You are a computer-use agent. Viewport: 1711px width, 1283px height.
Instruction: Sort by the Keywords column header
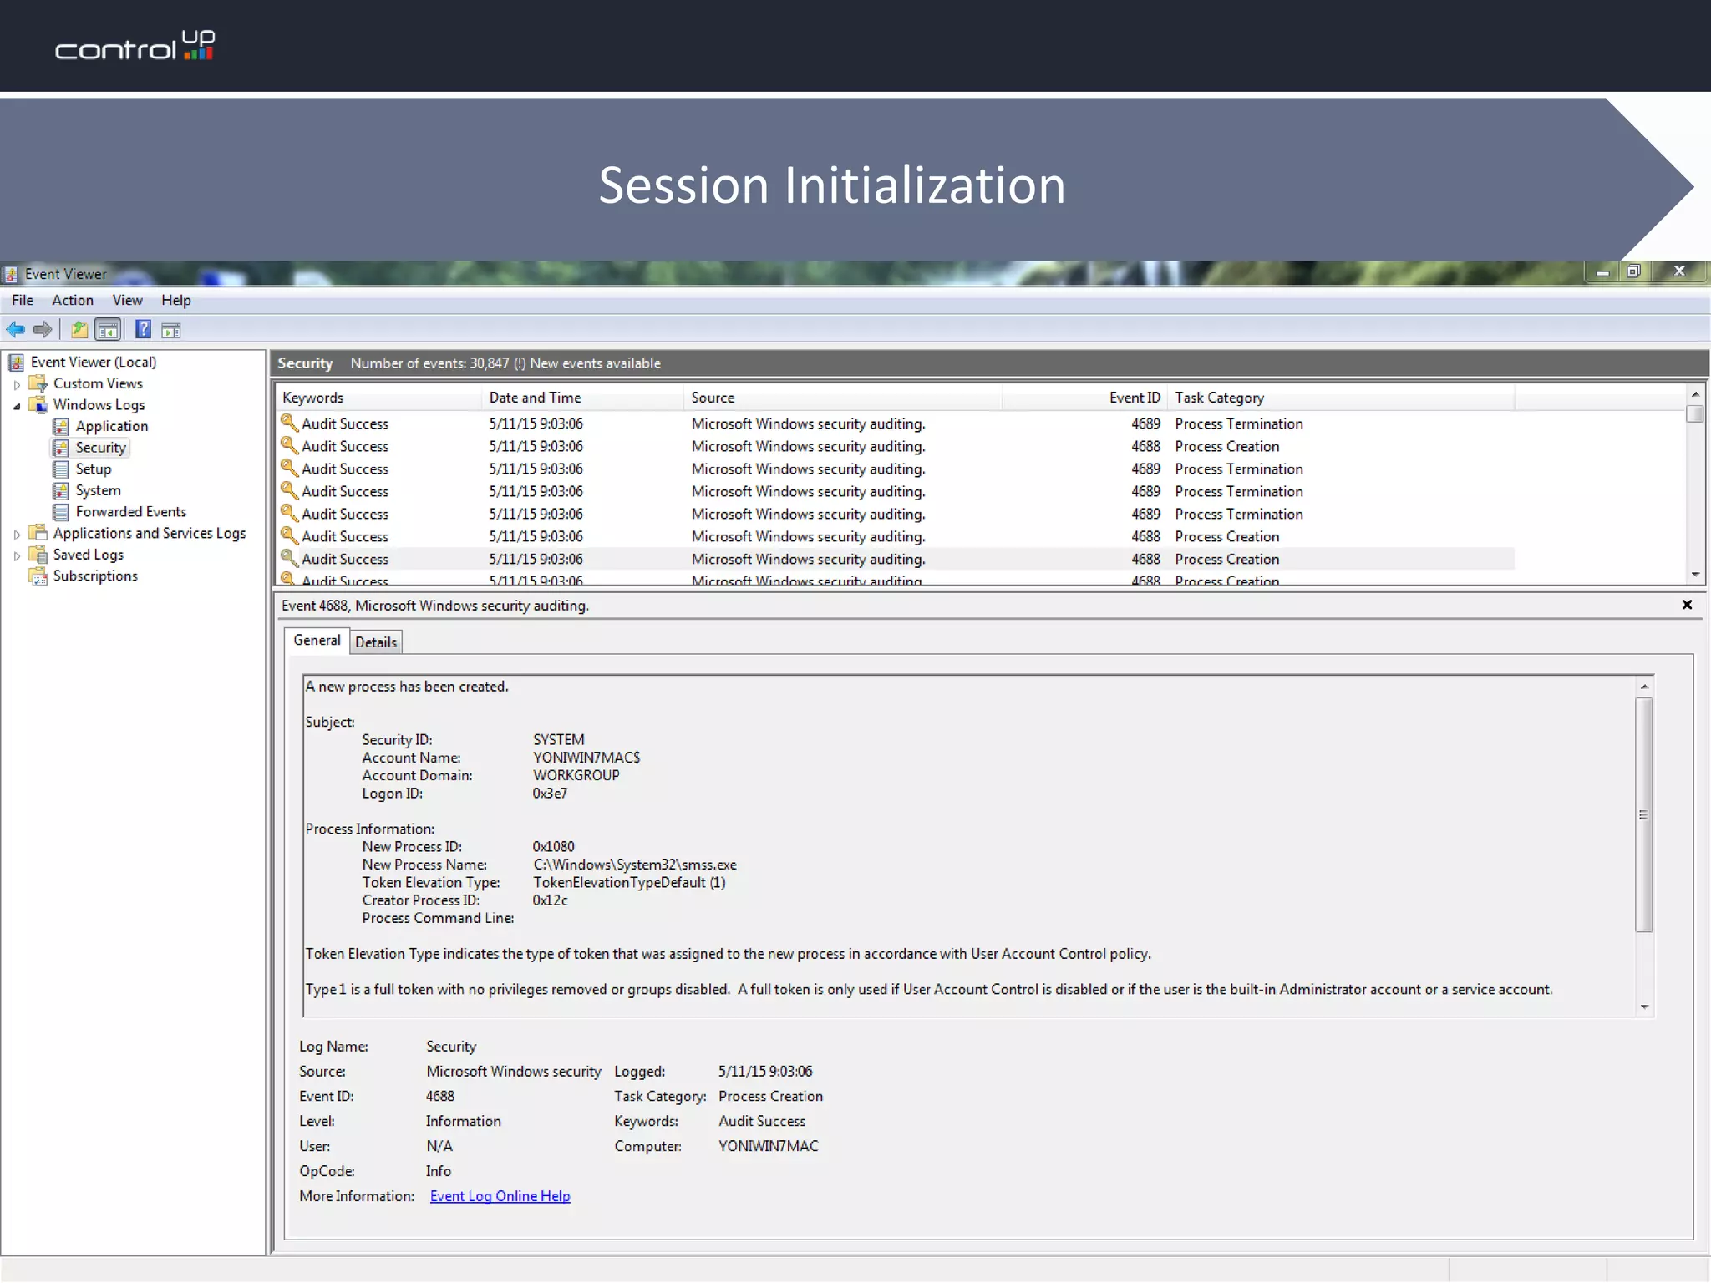tap(378, 398)
